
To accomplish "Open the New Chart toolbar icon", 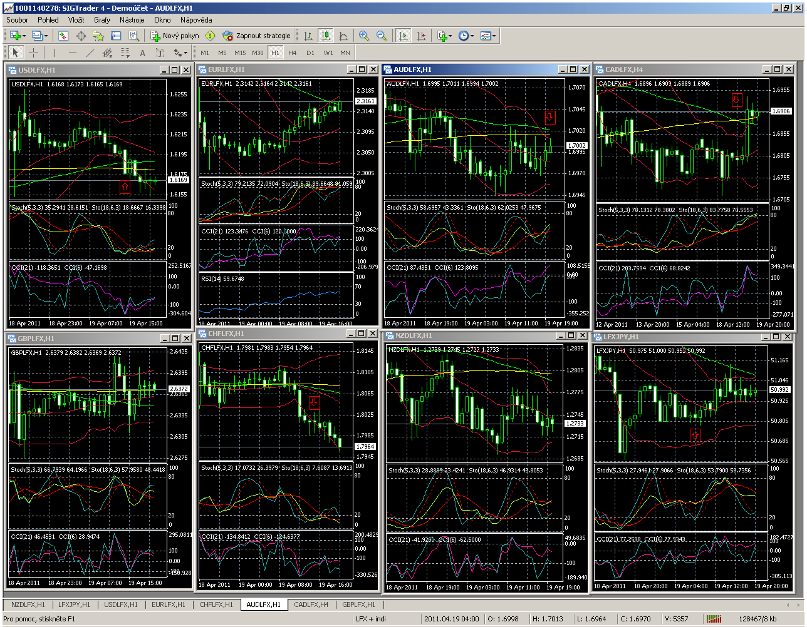I will [x=14, y=36].
